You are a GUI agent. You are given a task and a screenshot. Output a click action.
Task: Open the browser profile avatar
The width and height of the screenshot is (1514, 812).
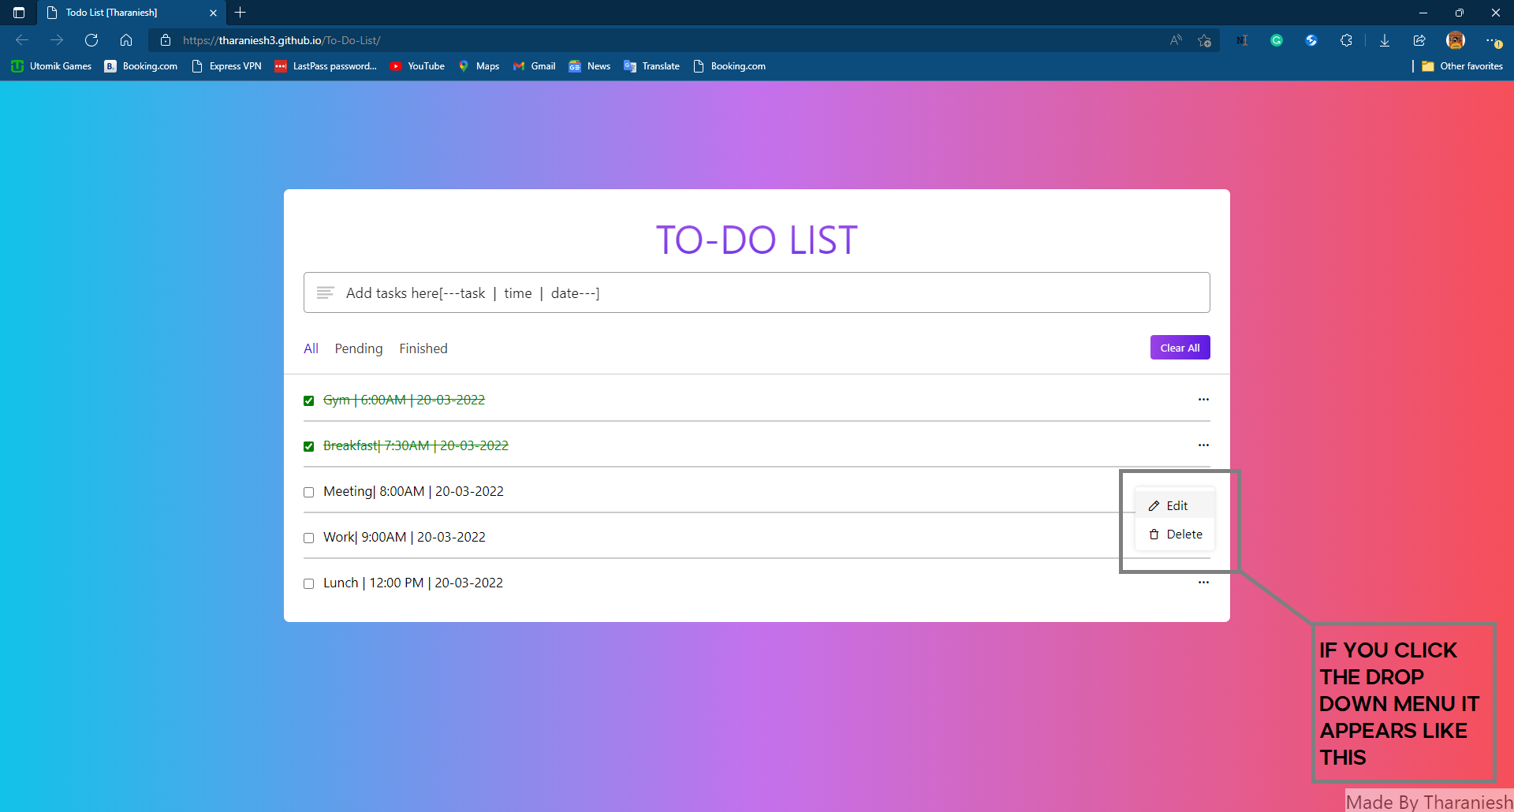point(1456,40)
